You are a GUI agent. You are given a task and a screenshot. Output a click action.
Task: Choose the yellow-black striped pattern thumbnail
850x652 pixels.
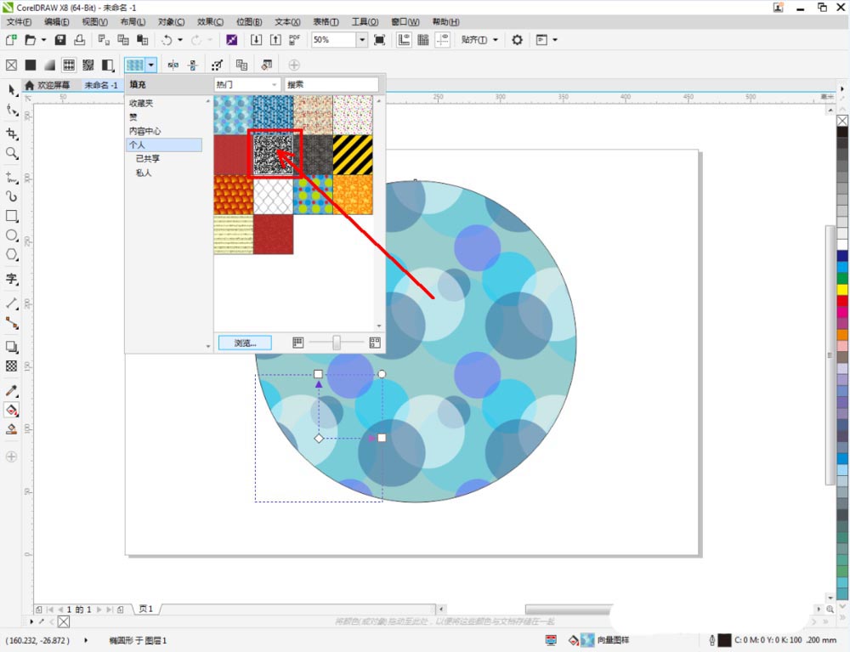(x=353, y=155)
